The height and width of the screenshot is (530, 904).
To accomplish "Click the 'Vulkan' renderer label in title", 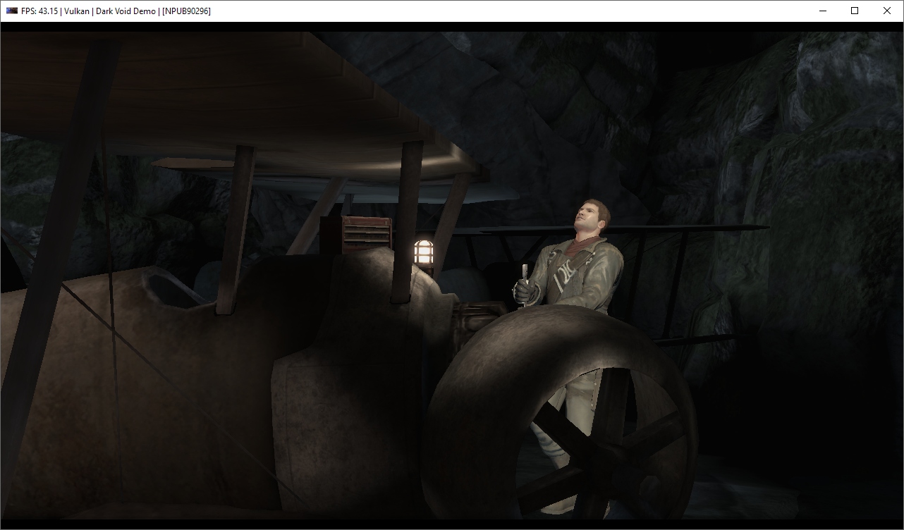I will click(x=79, y=11).
